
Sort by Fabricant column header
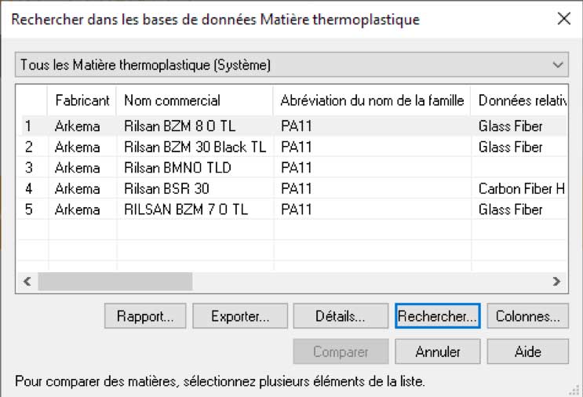(x=82, y=100)
